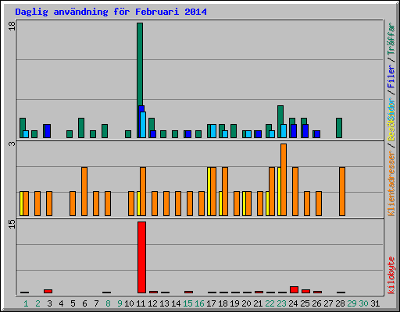Click green day label '16' on the date axis
Screen dimensions: 400x312
[x=199, y=303]
